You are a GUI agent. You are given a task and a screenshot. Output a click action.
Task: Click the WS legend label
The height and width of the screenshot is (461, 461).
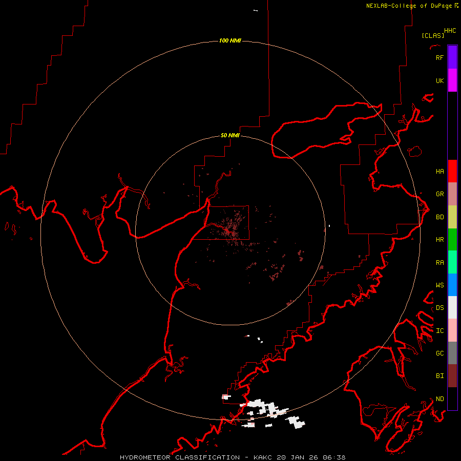click(439, 285)
